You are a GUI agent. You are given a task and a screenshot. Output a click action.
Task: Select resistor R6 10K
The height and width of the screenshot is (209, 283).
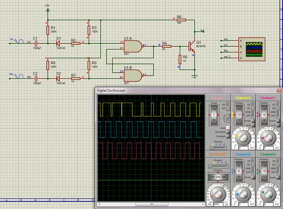[x=181, y=20]
